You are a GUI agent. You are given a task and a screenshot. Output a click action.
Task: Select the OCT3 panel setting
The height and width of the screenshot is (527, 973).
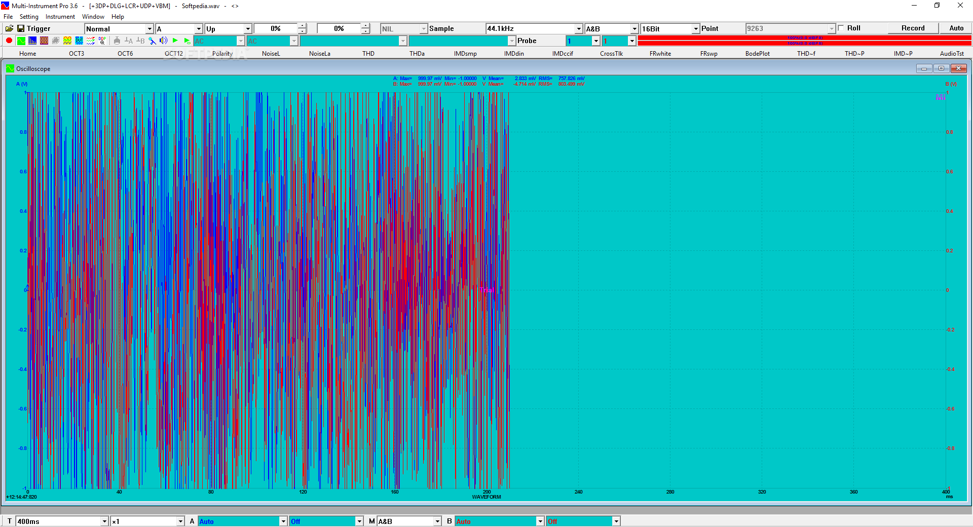click(x=77, y=54)
